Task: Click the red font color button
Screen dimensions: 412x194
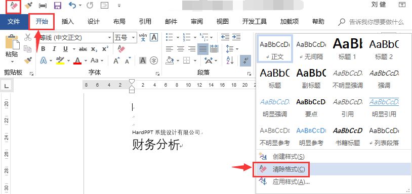Action: (77, 60)
